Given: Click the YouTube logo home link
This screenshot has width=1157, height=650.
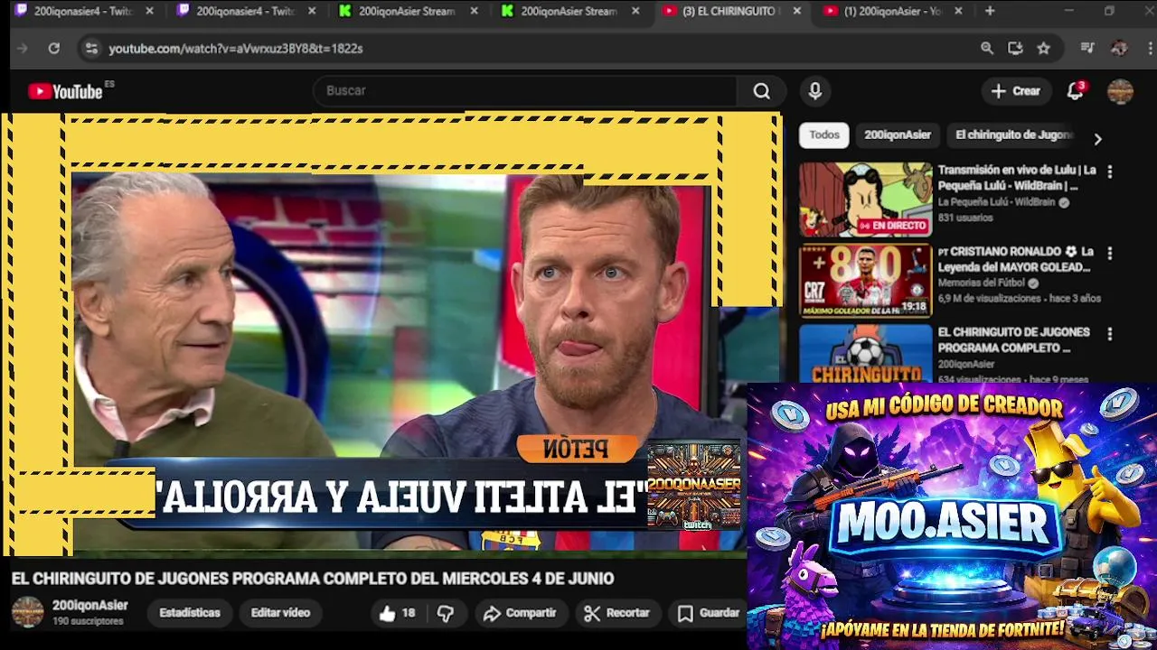Looking at the screenshot, I should point(65,91).
